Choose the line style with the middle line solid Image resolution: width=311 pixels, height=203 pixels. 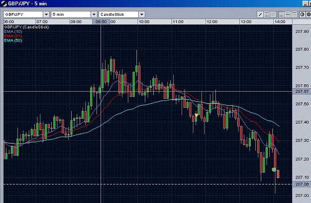coord(288,14)
